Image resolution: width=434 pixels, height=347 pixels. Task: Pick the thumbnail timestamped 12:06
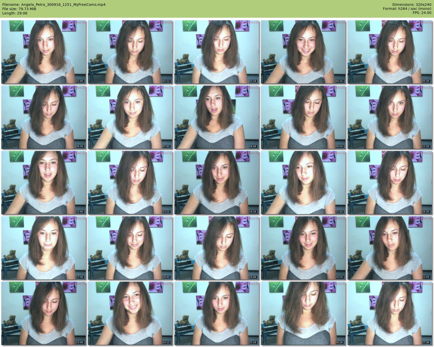44,183
